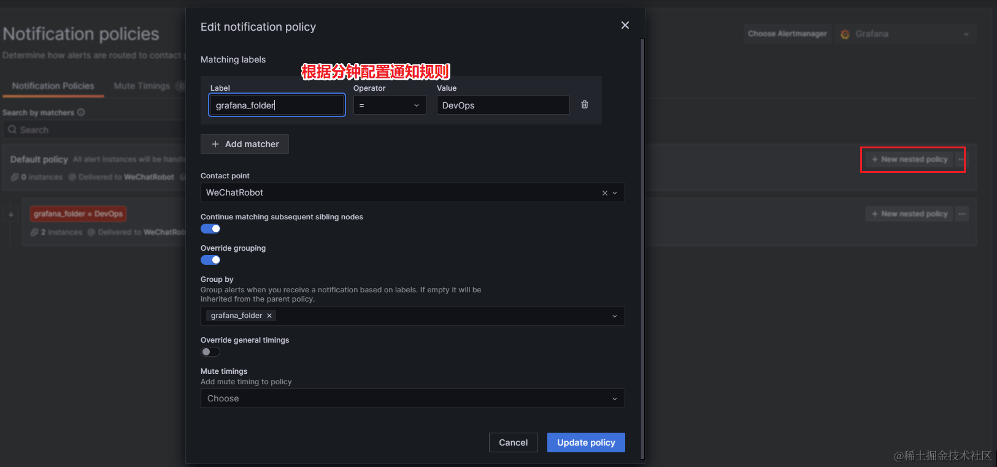Close the Edit notification policy dialog

click(x=625, y=25)
